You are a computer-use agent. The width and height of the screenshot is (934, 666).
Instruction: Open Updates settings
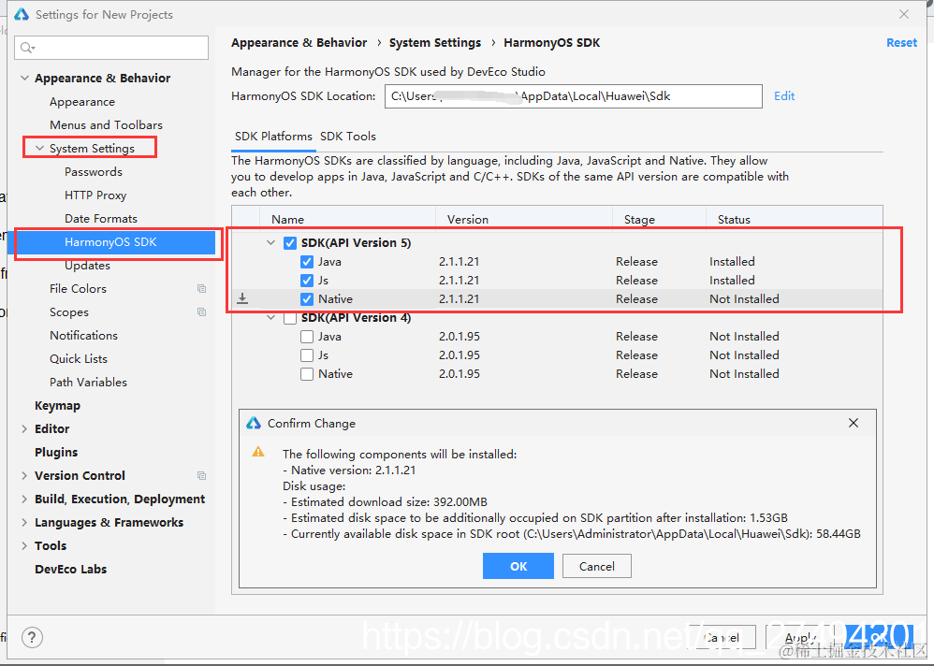tap(88, 266)
